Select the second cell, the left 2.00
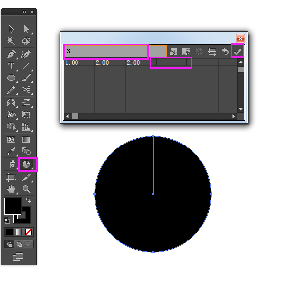The width and height of the screenshot is (308, 290). point(110,63)
